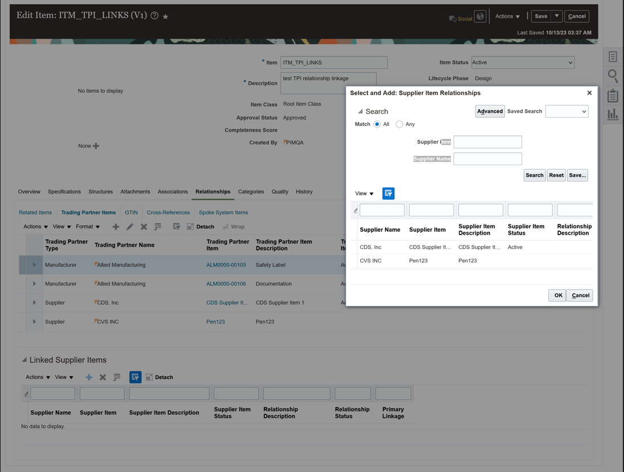The image size is (624, 472).
Task: Detach the Trading Partner Items table
Action: click(x=201, y=227)
